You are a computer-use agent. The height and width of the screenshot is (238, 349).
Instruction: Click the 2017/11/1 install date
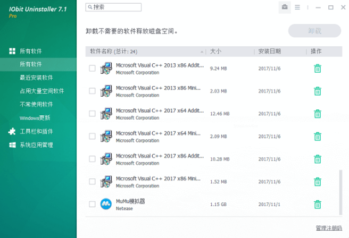coord(269,205)
